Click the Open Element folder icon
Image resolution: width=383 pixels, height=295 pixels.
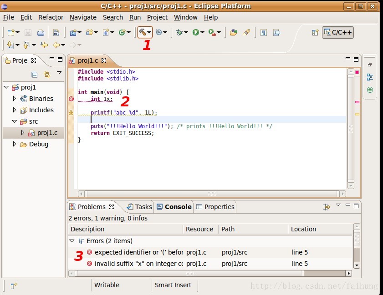point(234,32)
